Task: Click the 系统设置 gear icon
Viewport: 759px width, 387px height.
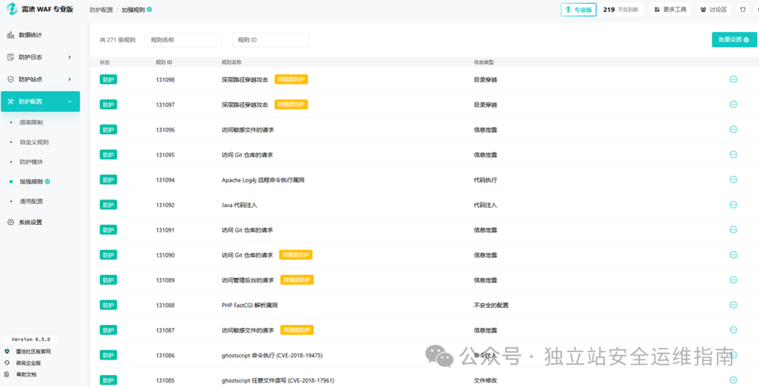Action: click(x=10, y=222)
